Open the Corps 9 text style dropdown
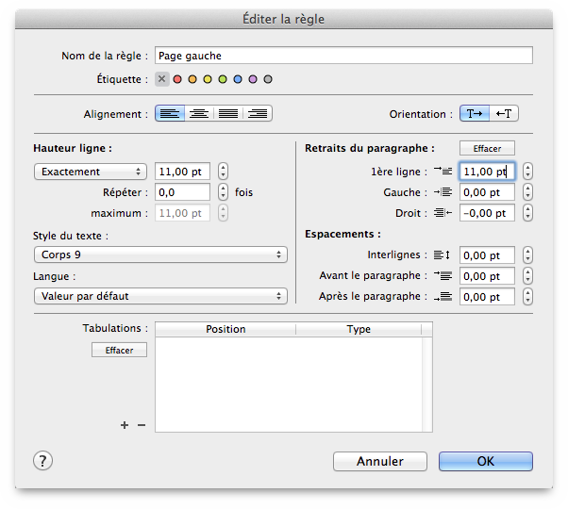 [x=160, y=254]
